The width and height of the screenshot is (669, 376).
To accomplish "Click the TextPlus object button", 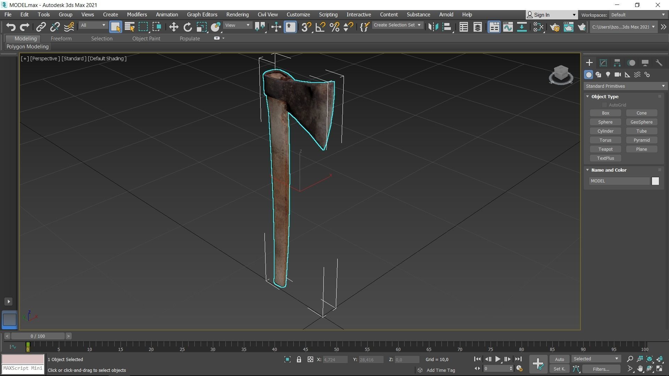I will [x=605, y=158].
